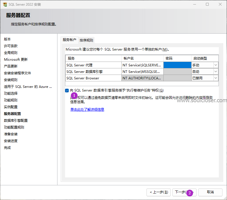Maximize the SQL Server 2022 setup window
Screen dimensions: 227x200
207,4
